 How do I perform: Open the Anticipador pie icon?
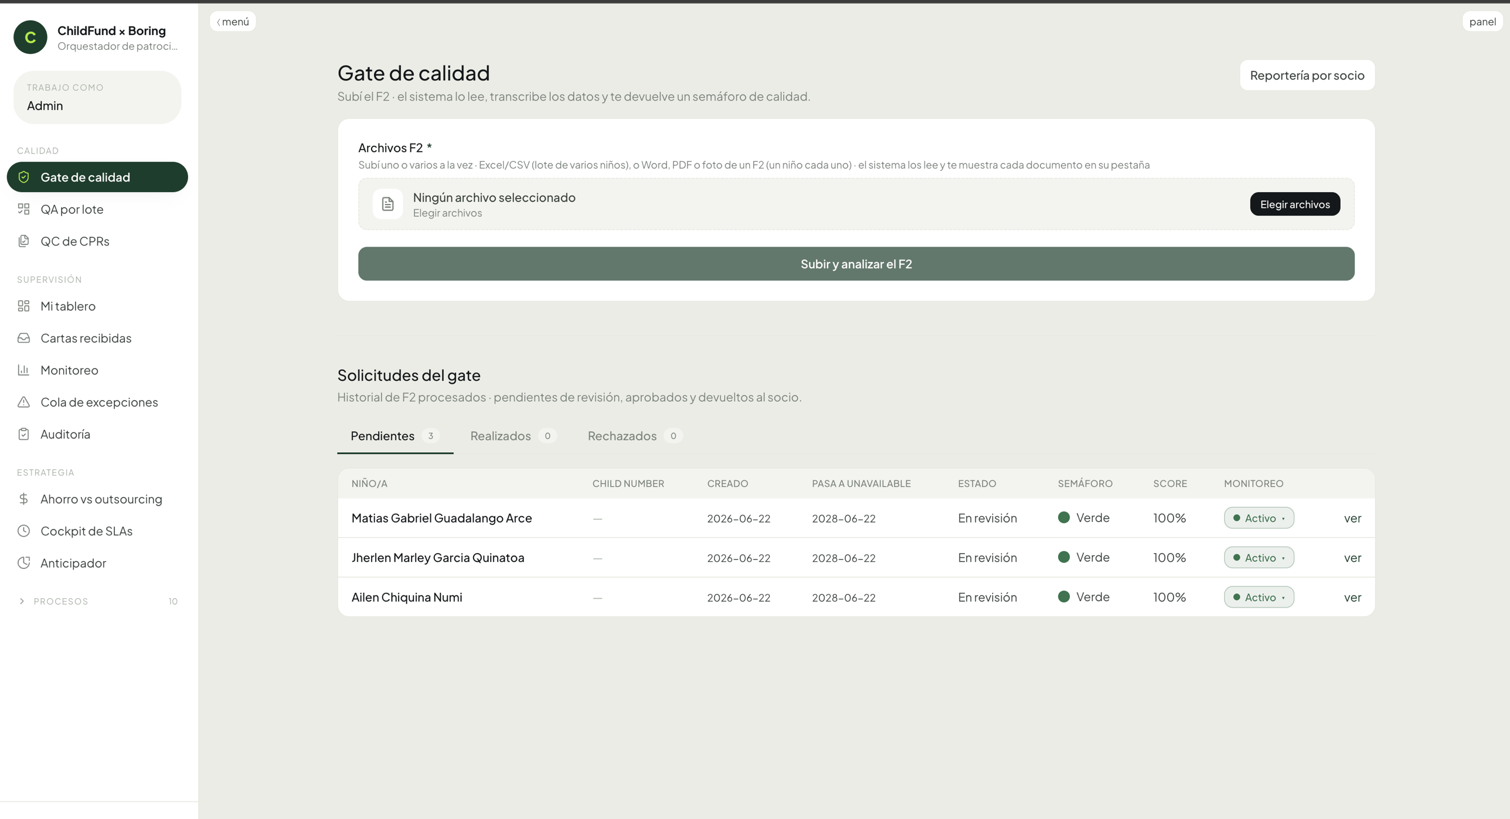pos(23,562)
